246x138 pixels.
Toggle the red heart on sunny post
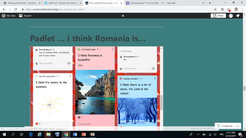(x=37, y=124)
